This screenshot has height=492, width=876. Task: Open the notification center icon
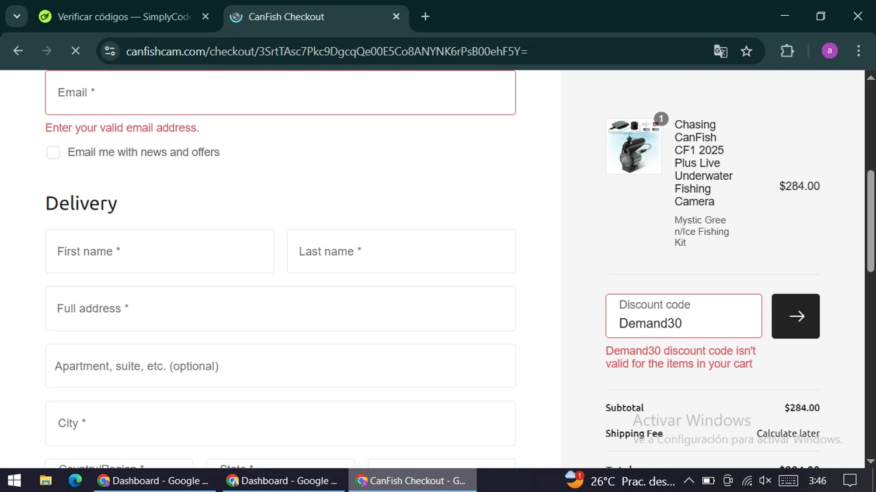[850, 480]
